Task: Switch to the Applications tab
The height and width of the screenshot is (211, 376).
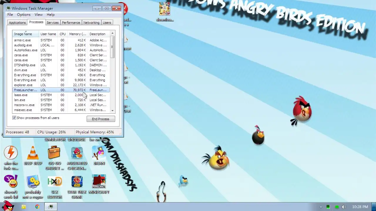Action: [17, 23]
